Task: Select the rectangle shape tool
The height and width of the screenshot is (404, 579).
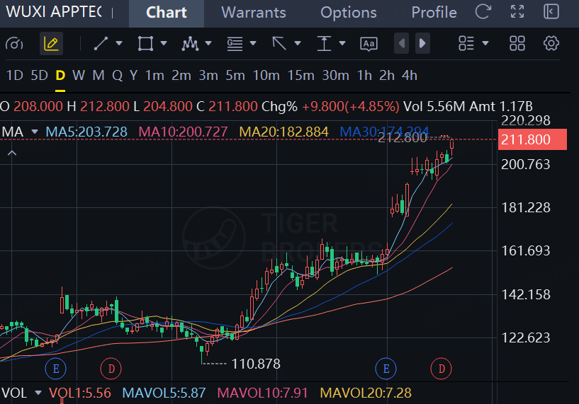Action: click(x=145, y=43)
